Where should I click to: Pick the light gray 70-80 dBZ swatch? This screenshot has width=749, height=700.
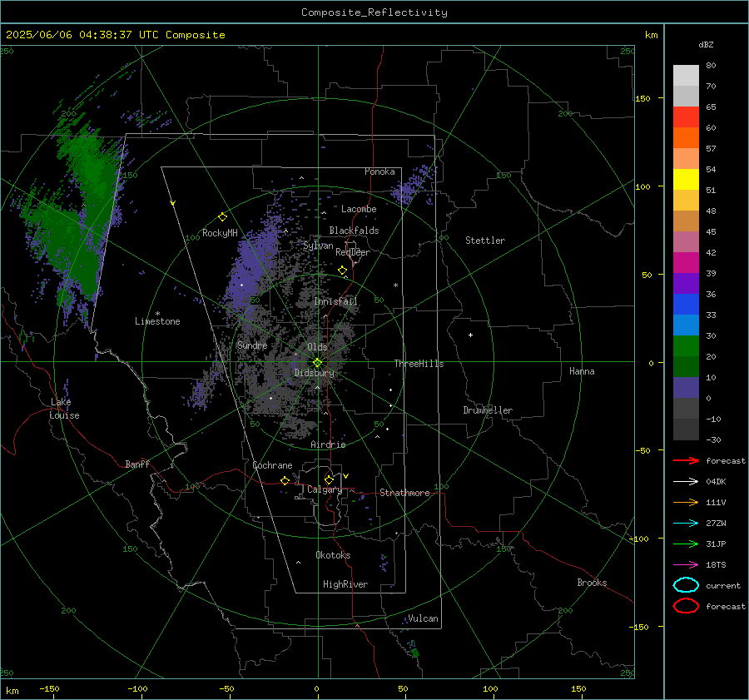(x=686, y=76)
